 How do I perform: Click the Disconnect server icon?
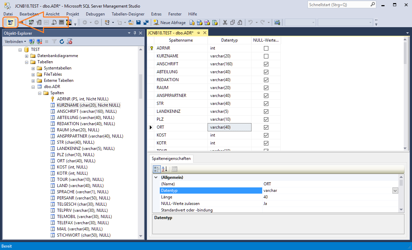click(40, 42)
